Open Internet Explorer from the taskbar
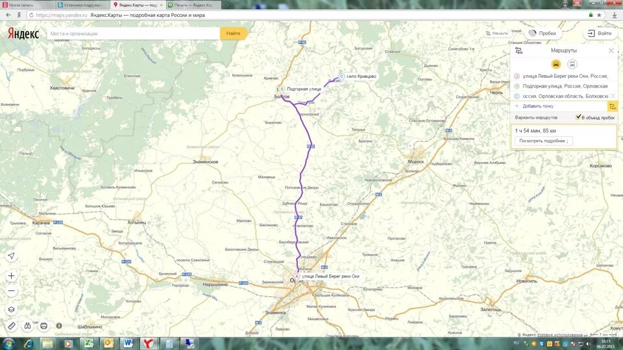The height and width of the screenshot is (350, 623). pyautogui.click(x=28, y=344)
